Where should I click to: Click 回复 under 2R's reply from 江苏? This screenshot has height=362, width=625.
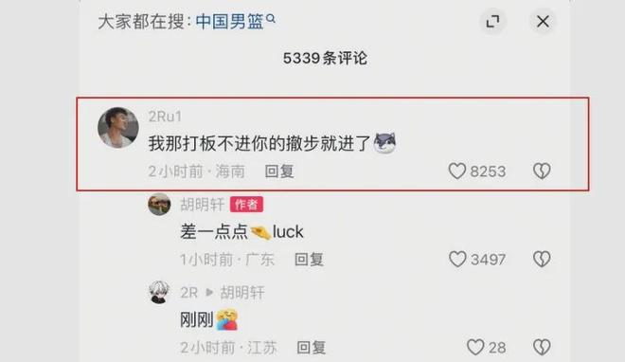click(x=312, y=348)
